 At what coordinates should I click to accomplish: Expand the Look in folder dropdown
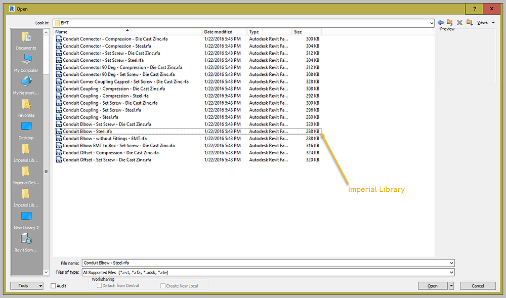pyautogui.click(x=432, y=23)
